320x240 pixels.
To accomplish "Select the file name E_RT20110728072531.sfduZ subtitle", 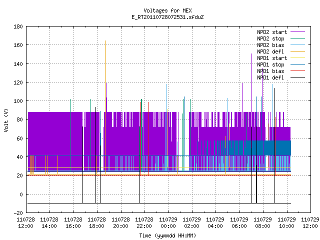I will click(x=167, y=17).
